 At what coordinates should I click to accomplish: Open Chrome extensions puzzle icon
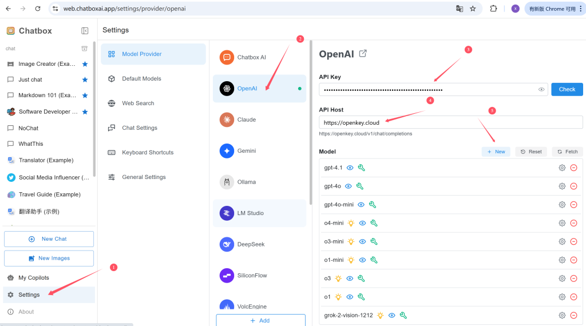pyautogui.click(x=494, y=9)
